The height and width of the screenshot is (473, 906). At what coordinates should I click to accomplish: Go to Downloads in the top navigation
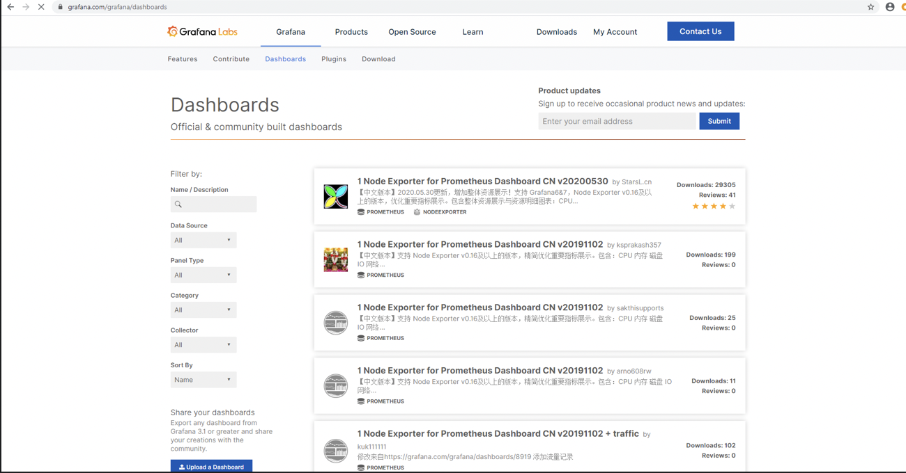(x=557, y=32)
